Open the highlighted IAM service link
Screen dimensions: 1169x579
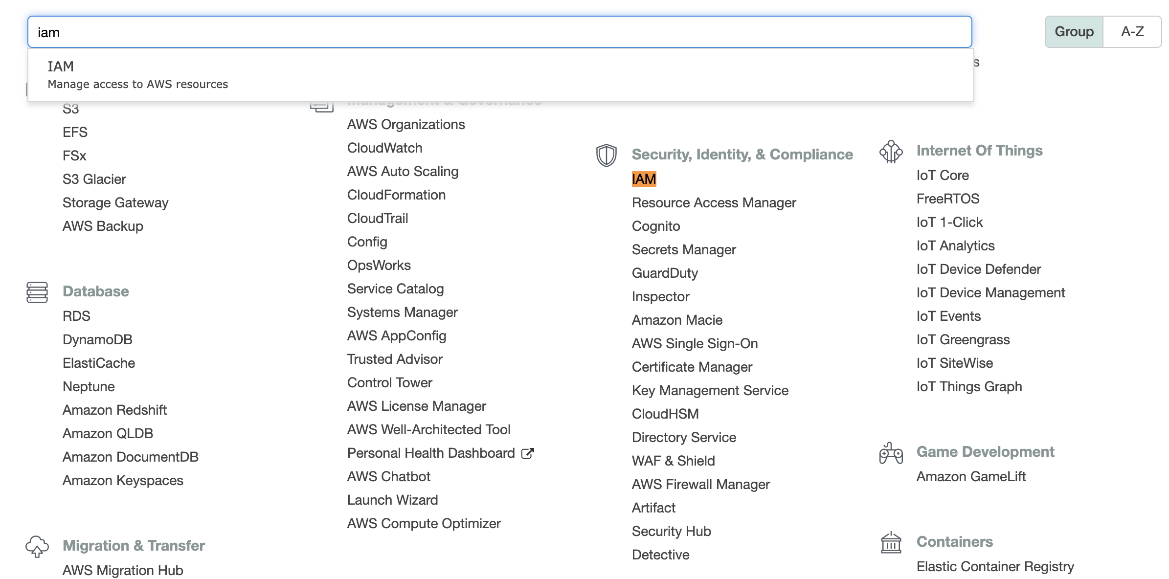tap(644, 179)
